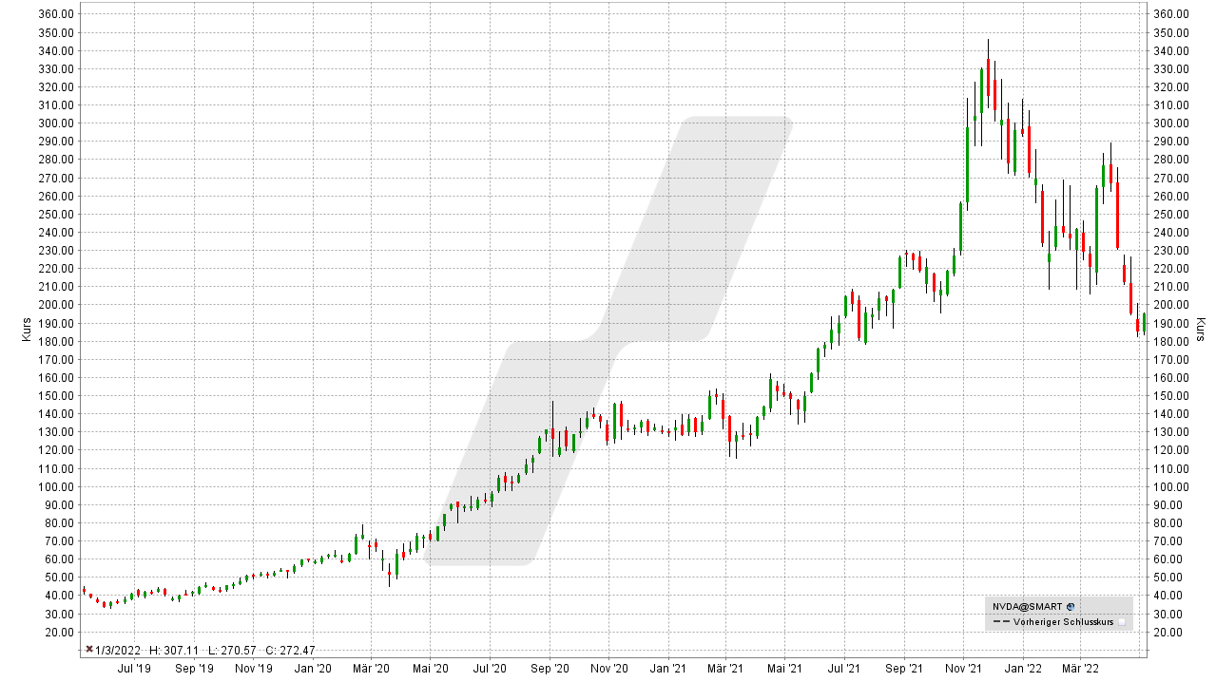
Task: Click the 1/3/2022 date readout
Action: (x=118, y=651)
